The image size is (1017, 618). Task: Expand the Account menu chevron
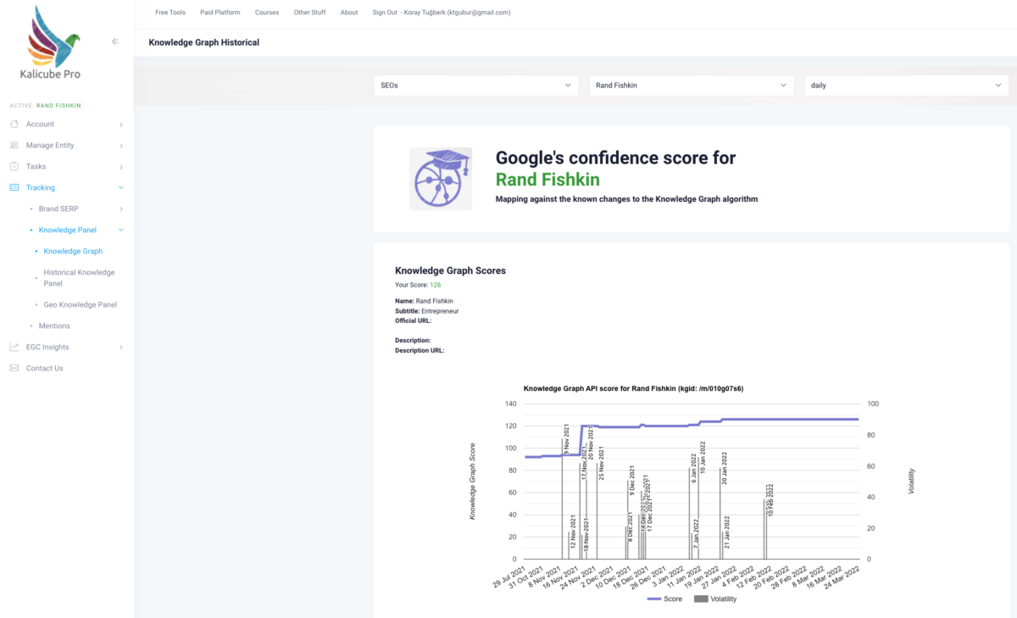click(121, 125)
